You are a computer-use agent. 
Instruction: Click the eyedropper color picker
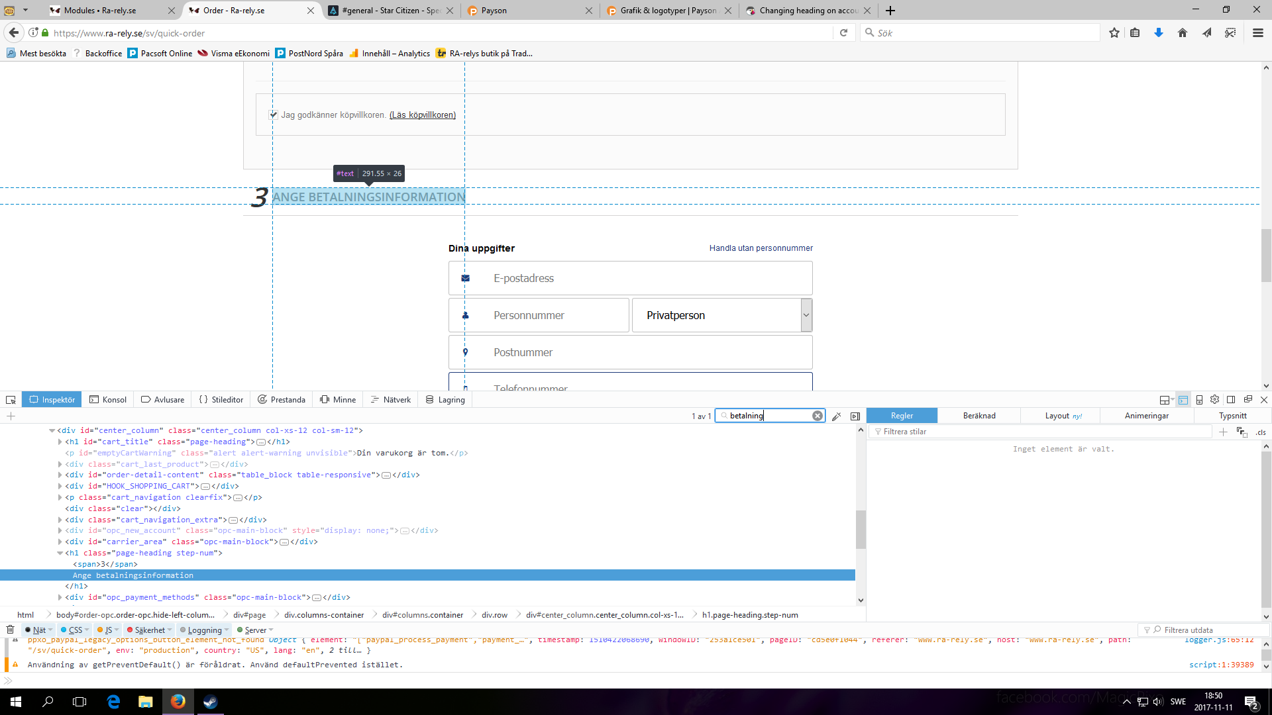click(x=837, y=416)
